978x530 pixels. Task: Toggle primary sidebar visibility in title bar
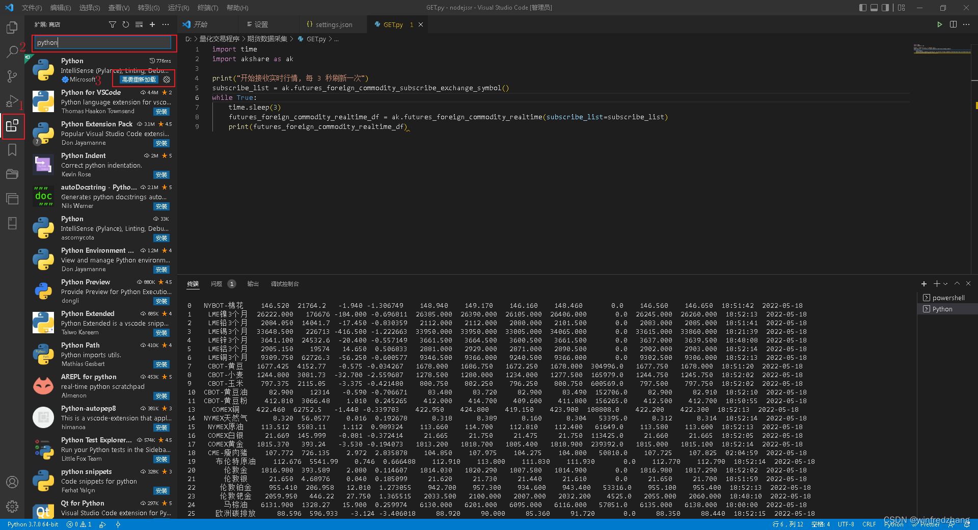coord(862,8)
